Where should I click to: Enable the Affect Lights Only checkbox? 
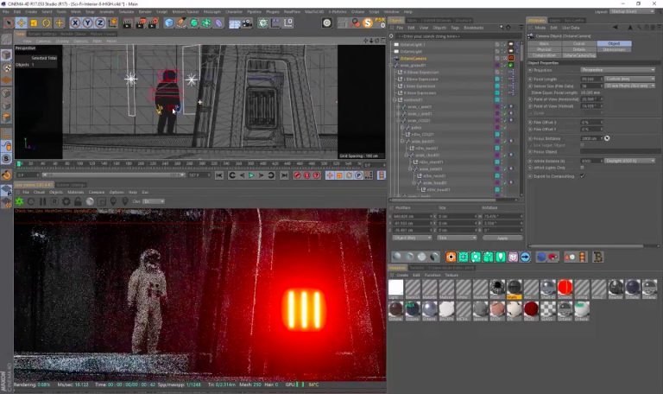point(582,168)
